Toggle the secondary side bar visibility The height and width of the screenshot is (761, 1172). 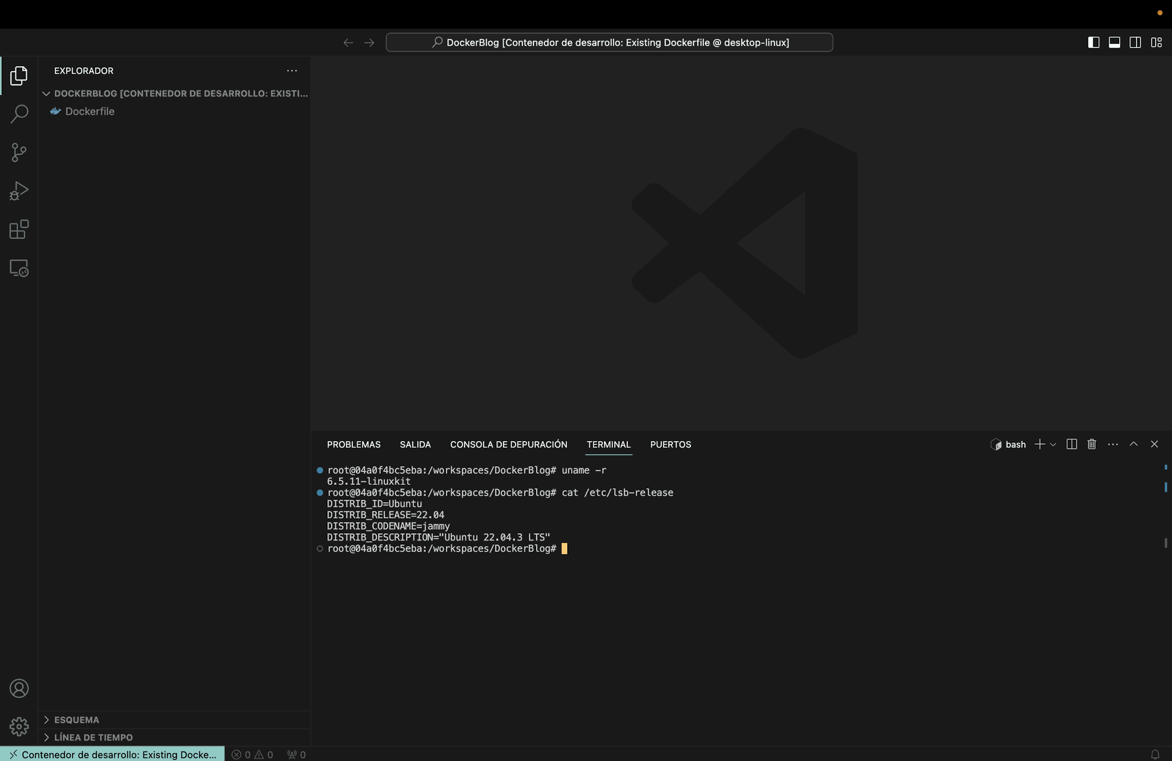pos(1135,42)
